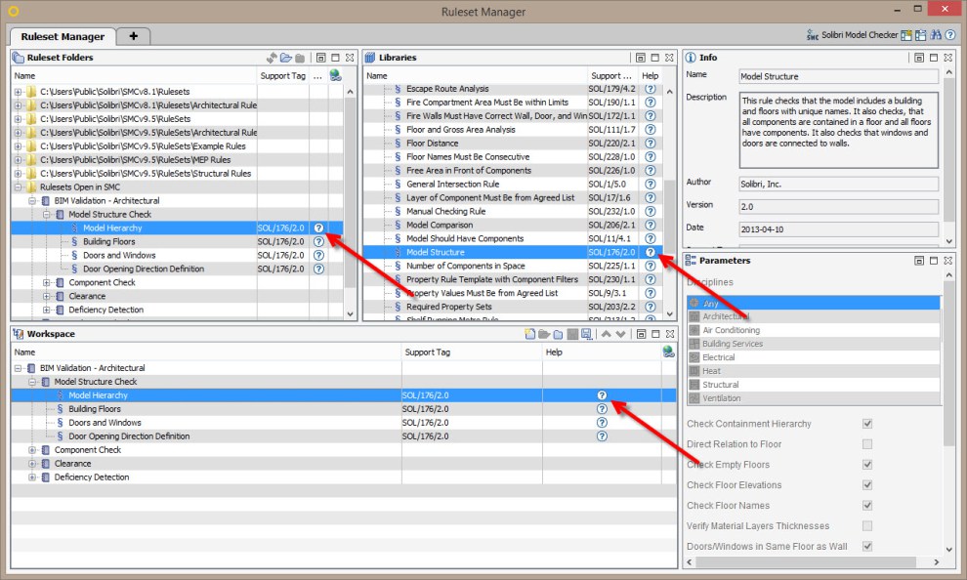Image resolution: width=967 pixels, height=580 pixels.
Task: Click open folder icon in Ruleset Folders toolbar
Action: (x=286, y=58)
